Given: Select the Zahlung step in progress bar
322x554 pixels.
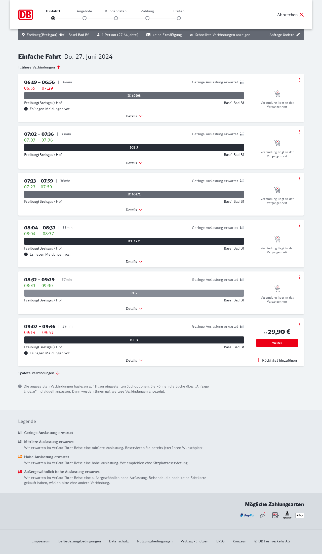Looking at the screenshot, I should (147, 18).
